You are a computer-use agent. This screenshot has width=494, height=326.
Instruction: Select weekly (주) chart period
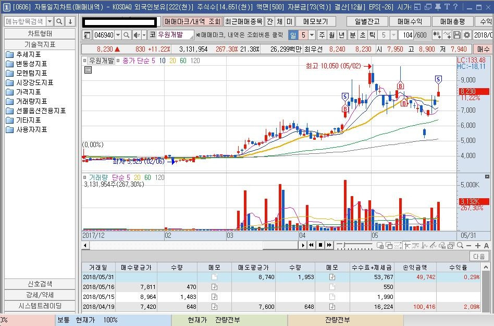click(x=322, y=35)
